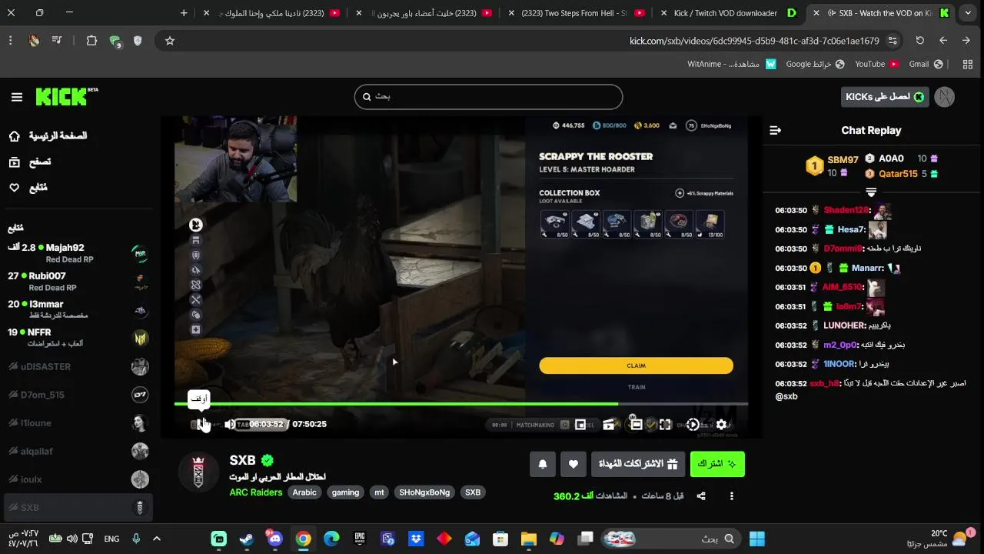Follow with the heart button

point(573,464)
